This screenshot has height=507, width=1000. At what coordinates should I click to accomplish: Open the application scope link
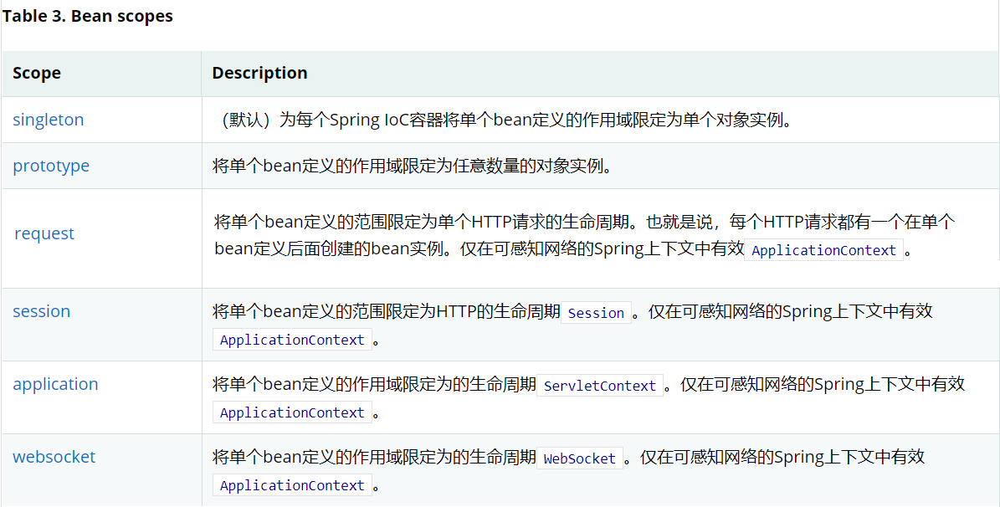click(55, 384)
